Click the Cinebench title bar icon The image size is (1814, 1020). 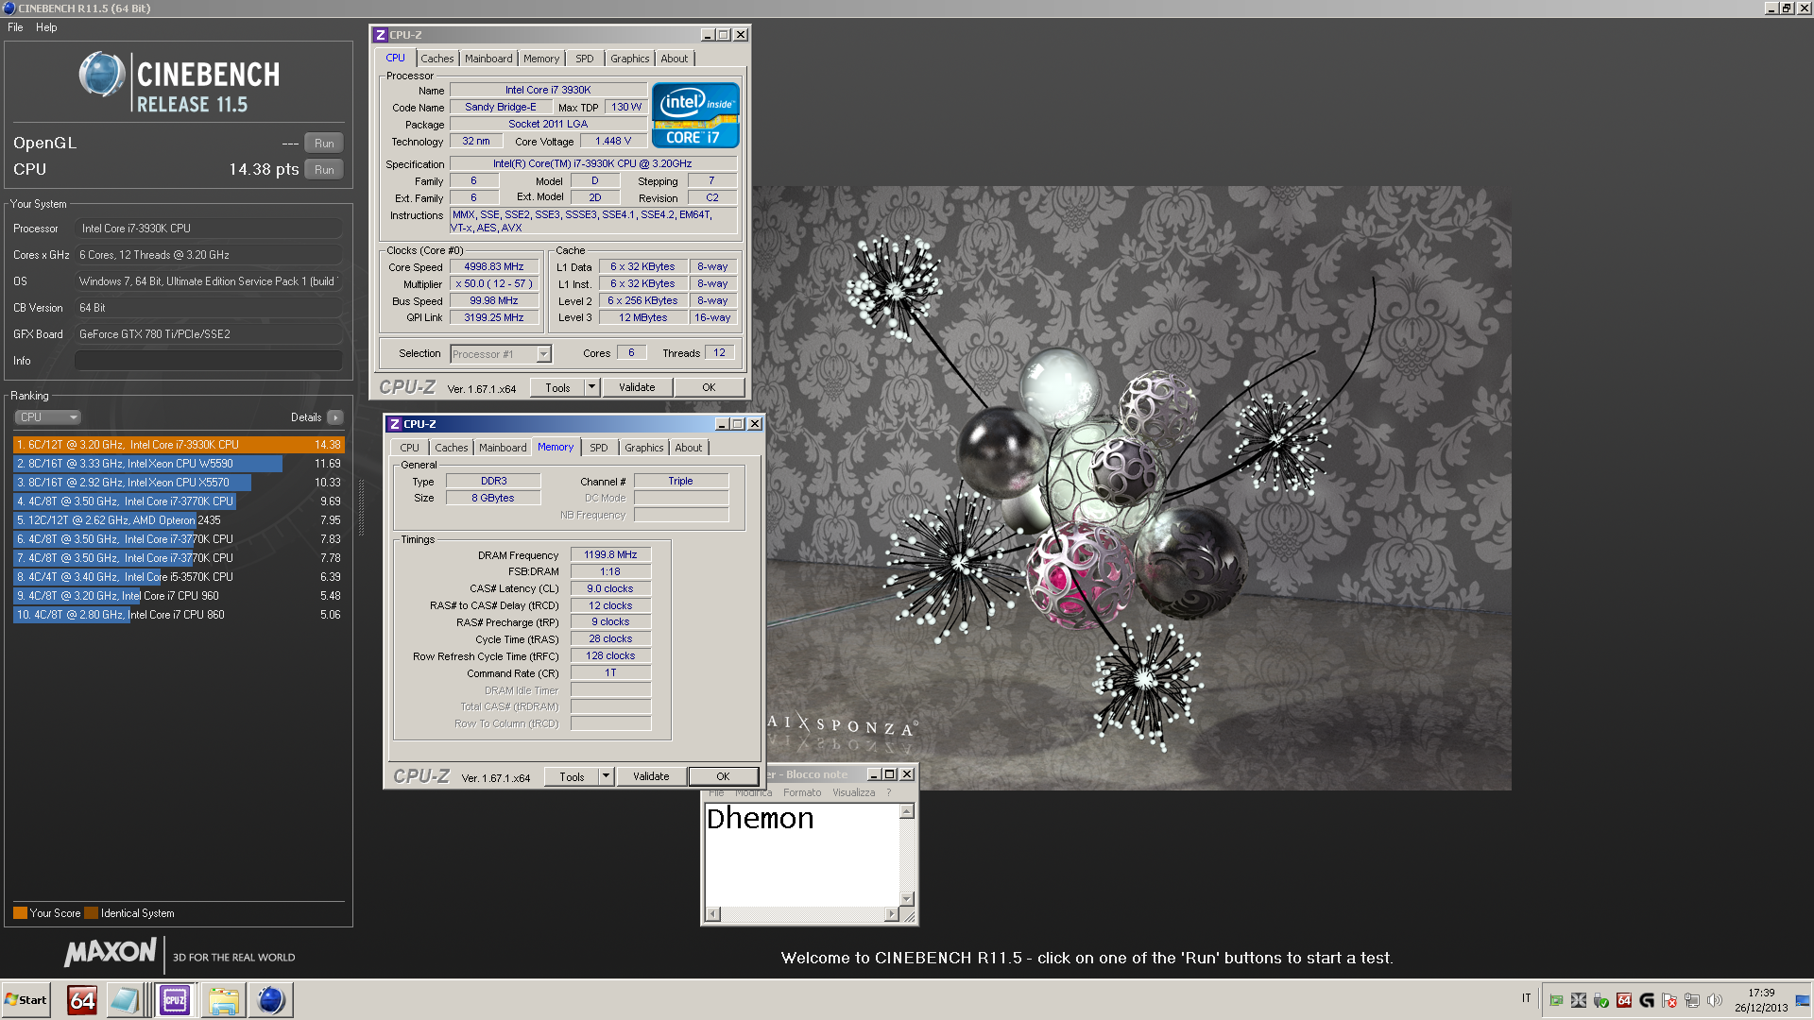[x=9, y=8]
